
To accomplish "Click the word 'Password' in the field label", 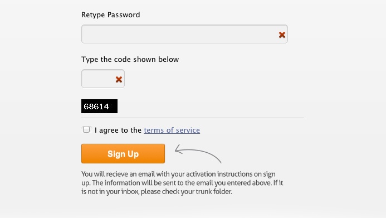I will tap(124, 15).
